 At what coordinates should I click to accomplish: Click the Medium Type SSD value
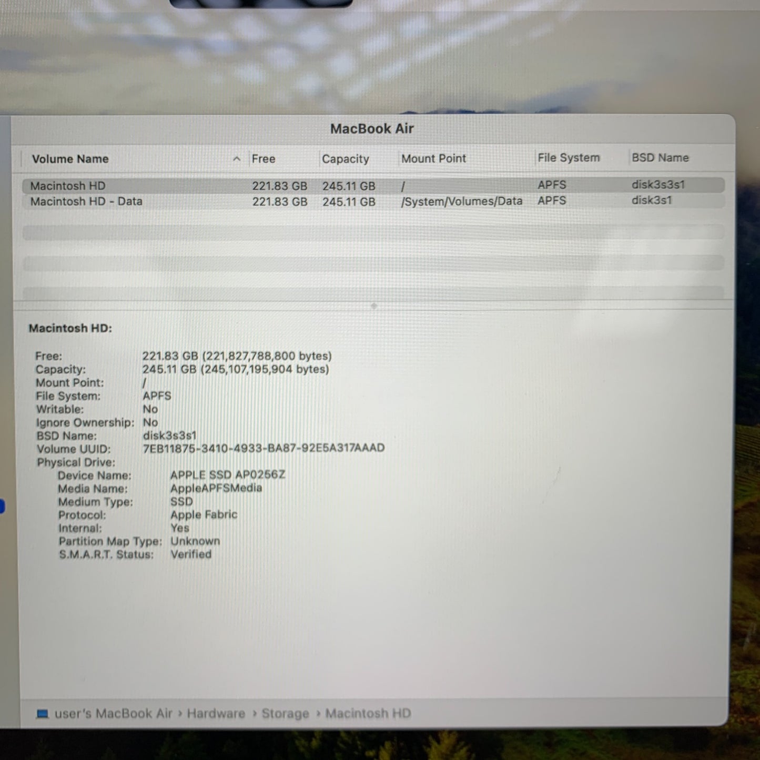(x=181, y=501)
